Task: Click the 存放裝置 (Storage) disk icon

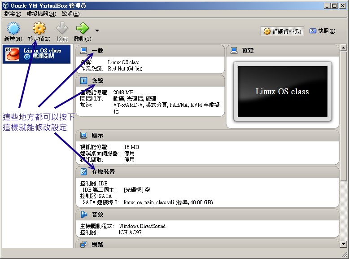Action: click(84, 172)
